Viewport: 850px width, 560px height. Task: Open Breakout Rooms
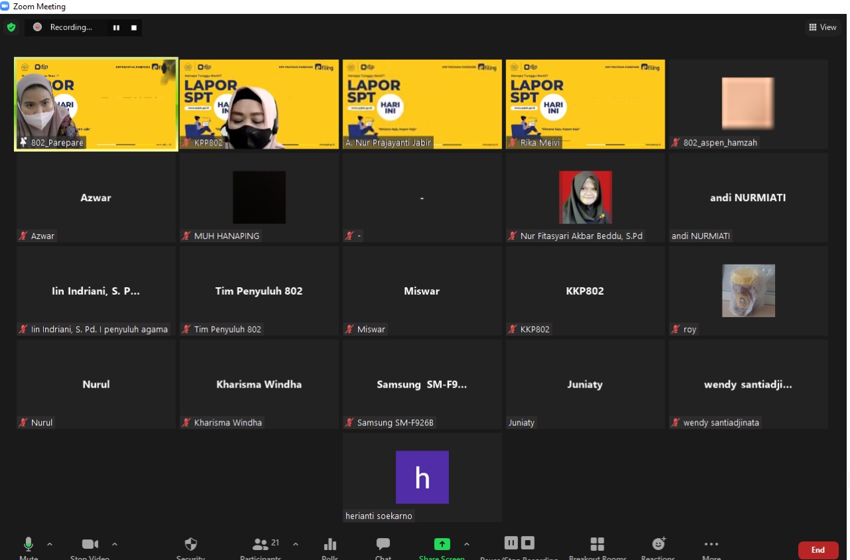597,545
